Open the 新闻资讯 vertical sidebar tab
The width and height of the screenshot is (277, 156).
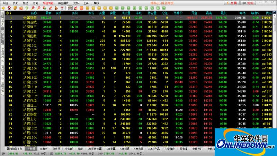pyautogui.click(x=2, y=87)
